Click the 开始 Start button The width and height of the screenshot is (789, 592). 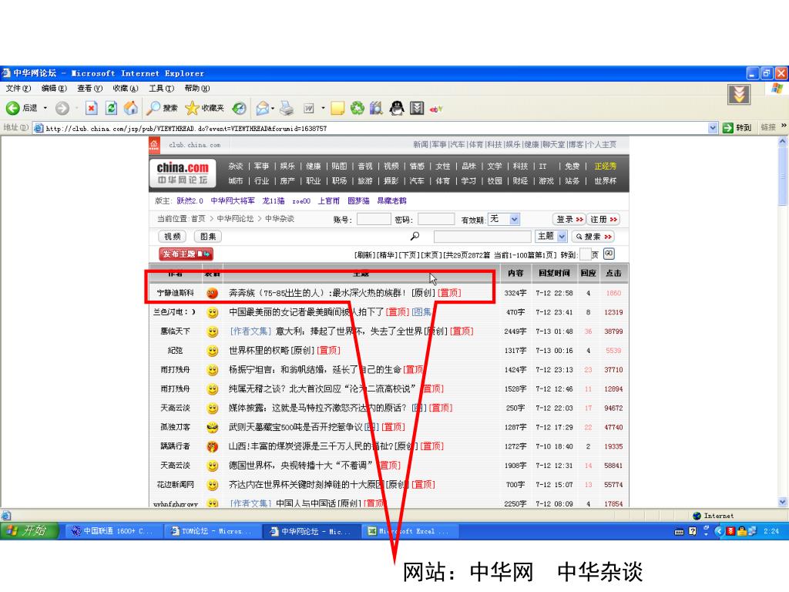click(x=29, y=530)
